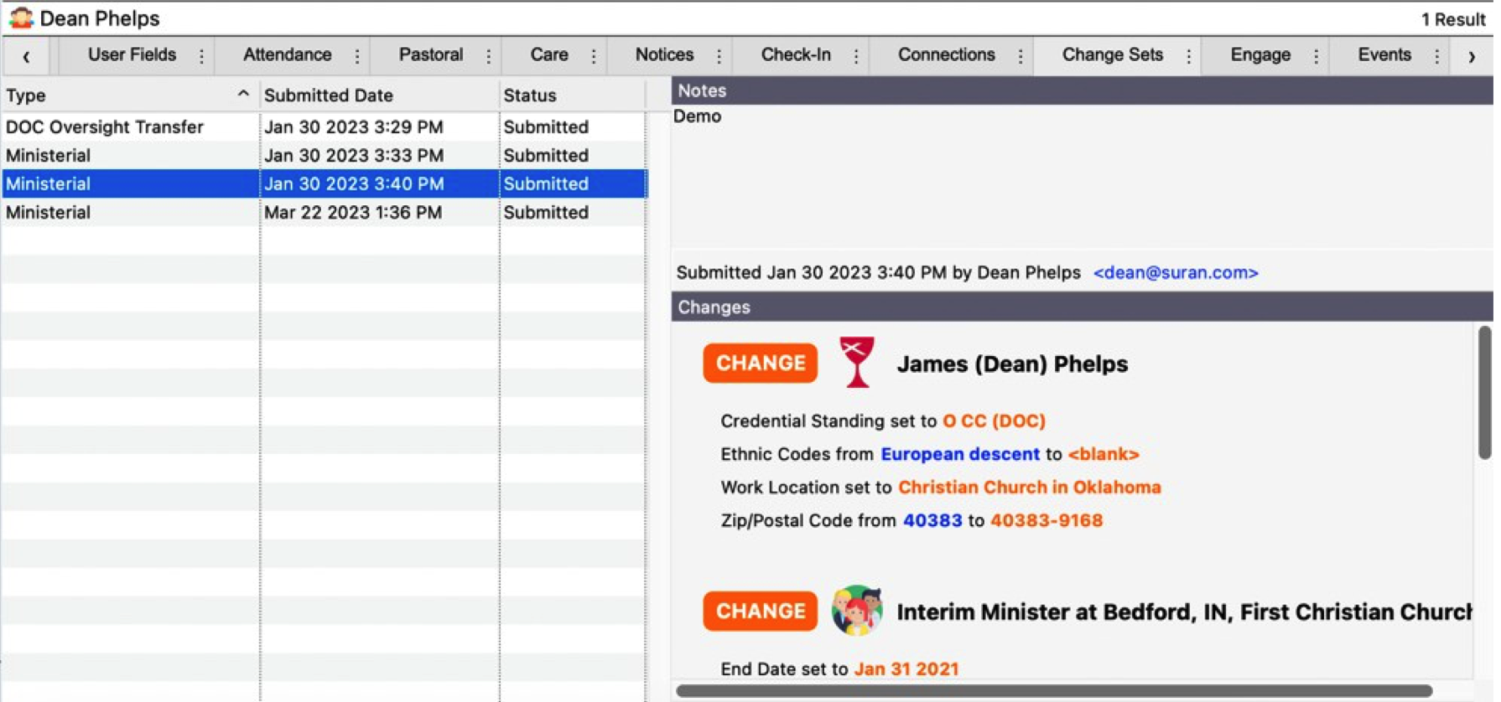Open the options dots beside Attendance tab
Viewport: 1501px width, 702px height.
(357, 56)
